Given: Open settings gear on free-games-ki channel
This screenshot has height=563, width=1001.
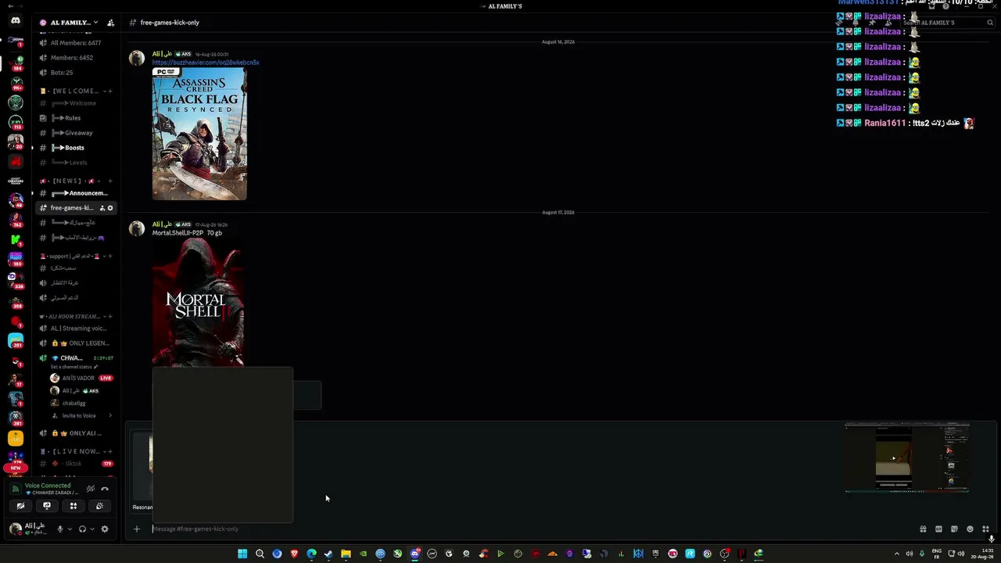Looking at the screenshot, I should coord(110,208).
